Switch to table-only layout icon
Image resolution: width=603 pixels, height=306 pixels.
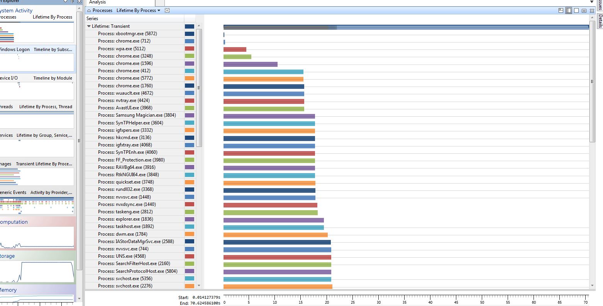pyautogui.click(x=576, y=10)
